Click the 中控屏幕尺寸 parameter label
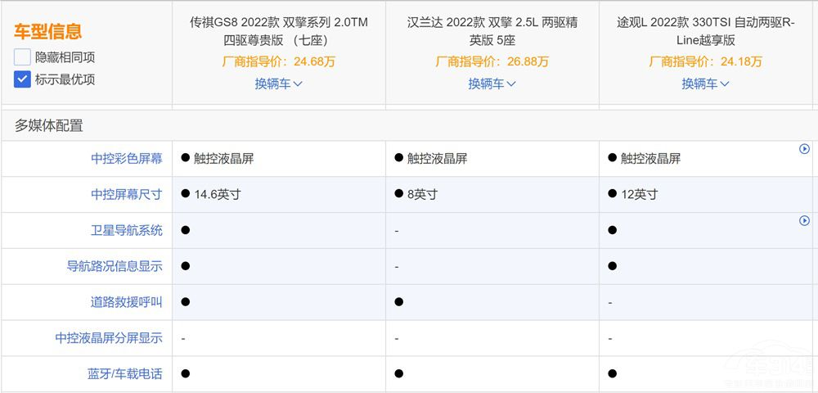818x393 pixels. click(127, 195)
